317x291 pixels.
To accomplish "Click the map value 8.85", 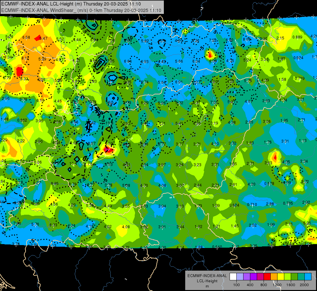I will 55,184.
